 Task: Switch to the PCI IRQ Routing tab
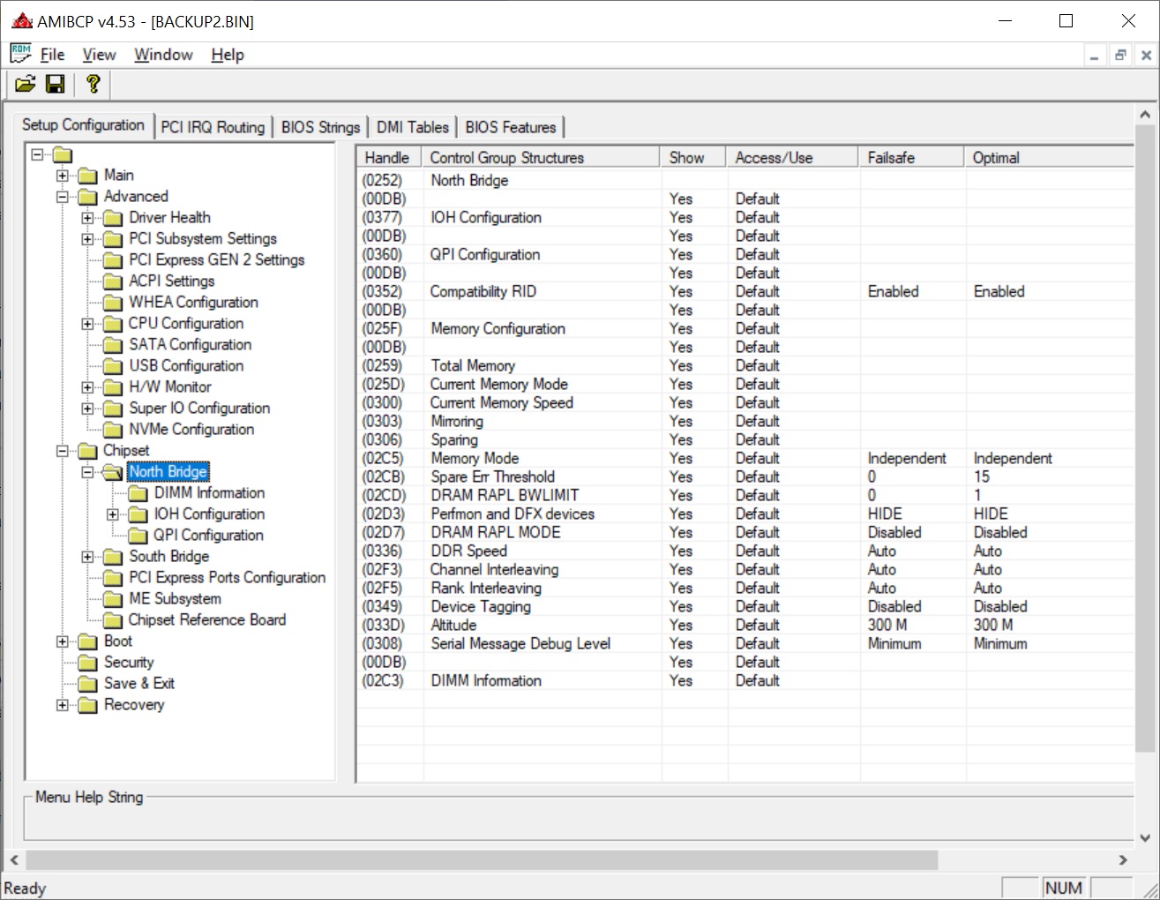point(213,127)
